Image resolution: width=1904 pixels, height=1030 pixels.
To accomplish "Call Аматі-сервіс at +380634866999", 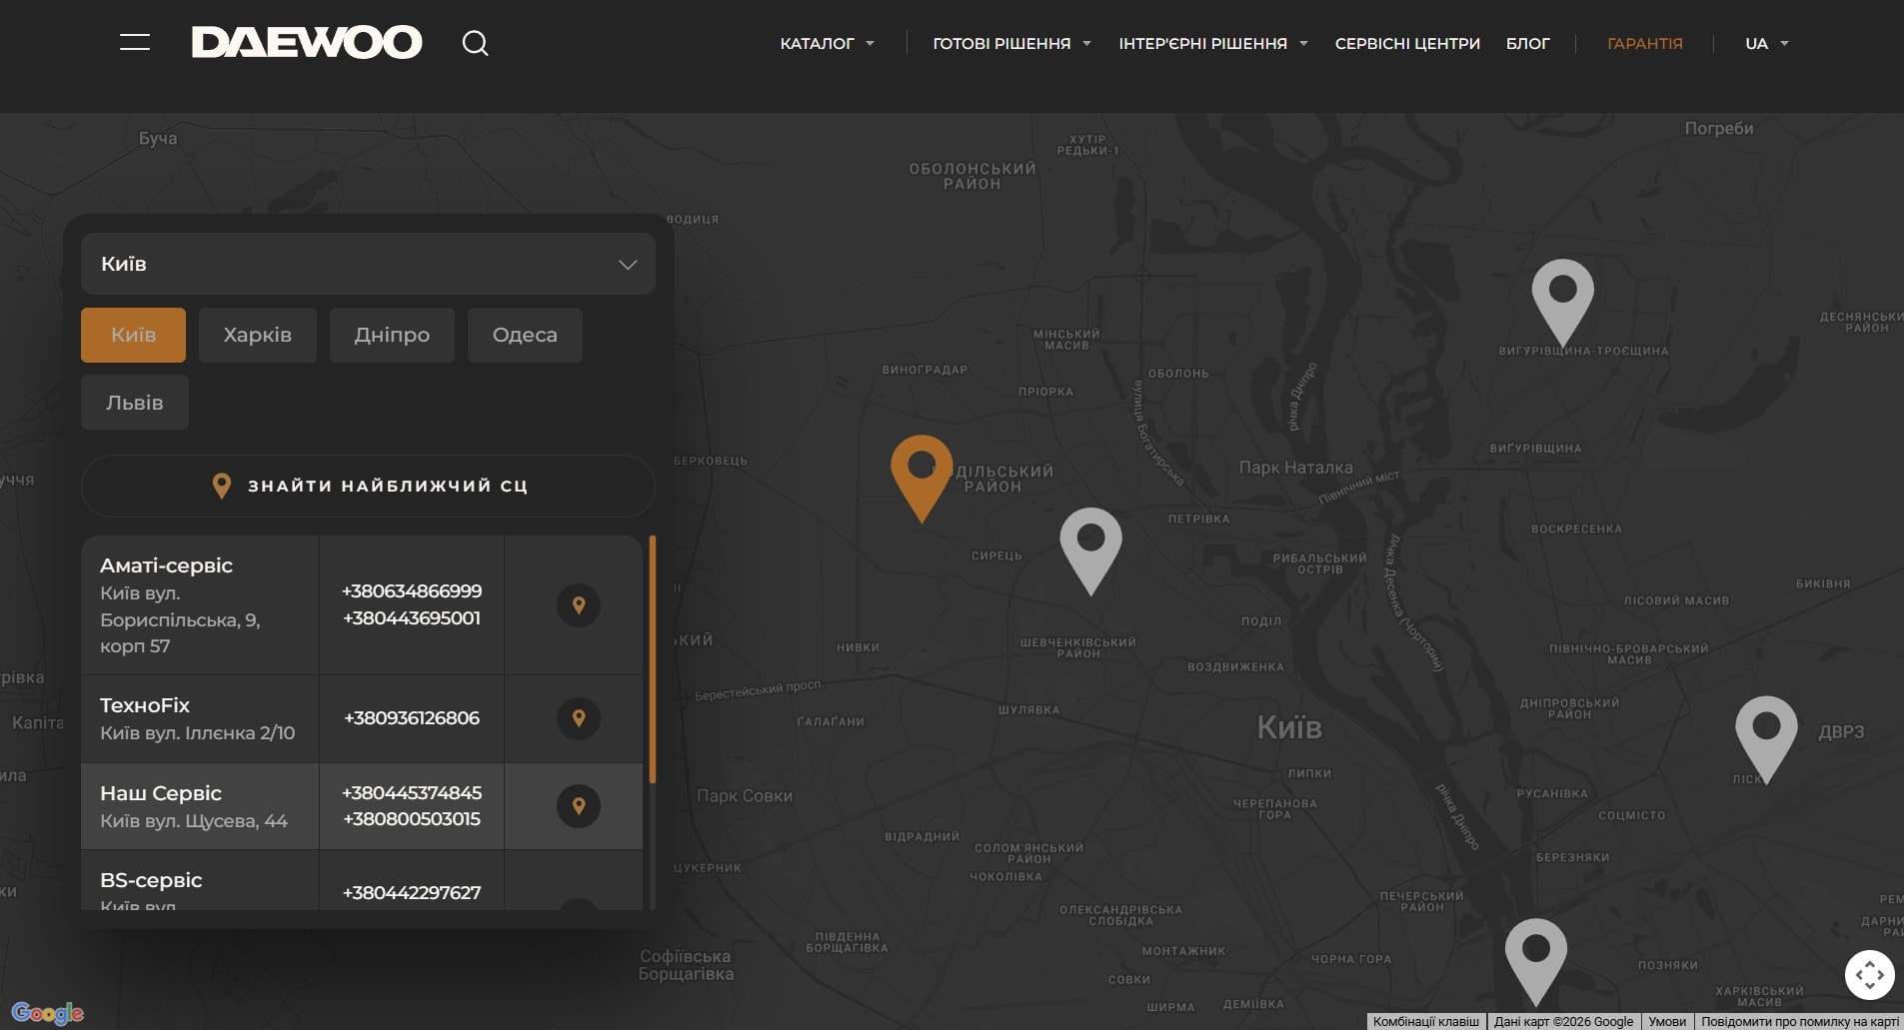I will click(x=412, y=591).
